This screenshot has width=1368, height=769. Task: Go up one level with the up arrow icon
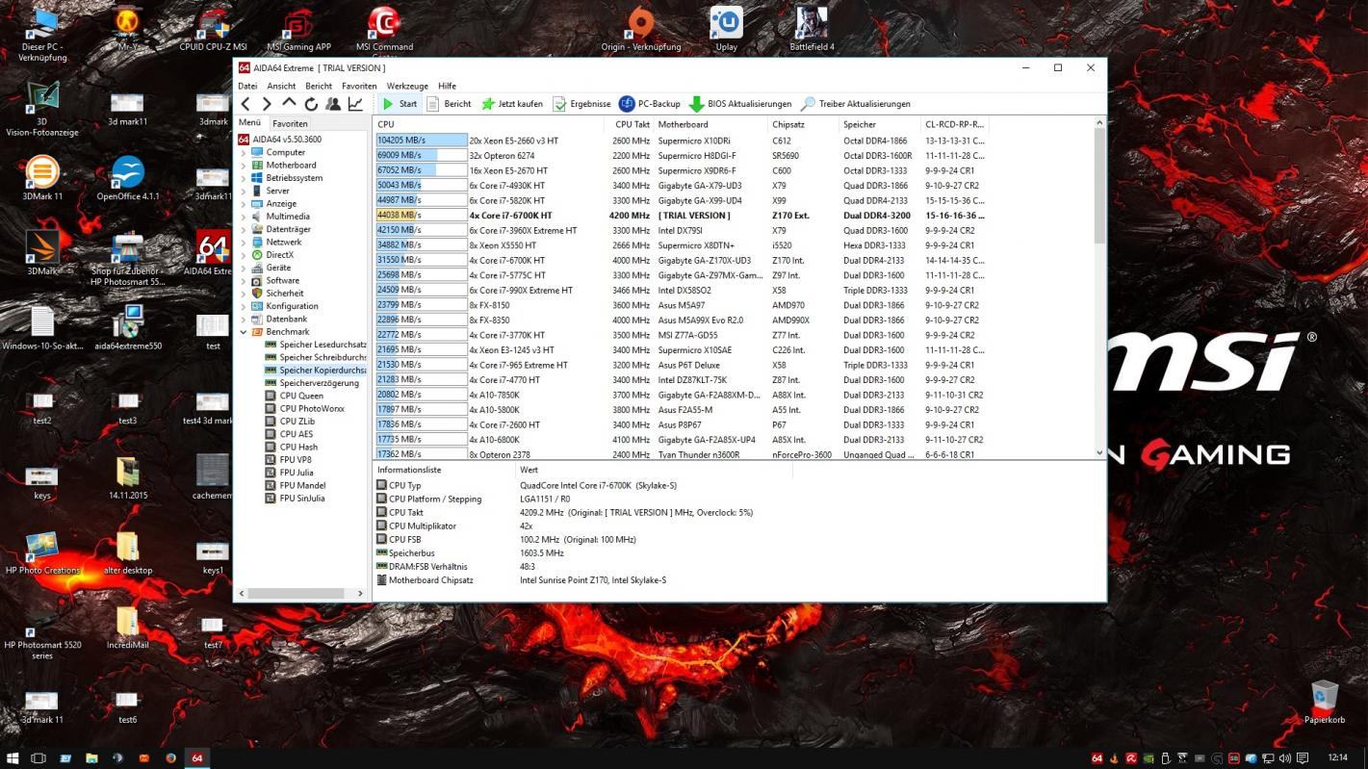(289, 103)
